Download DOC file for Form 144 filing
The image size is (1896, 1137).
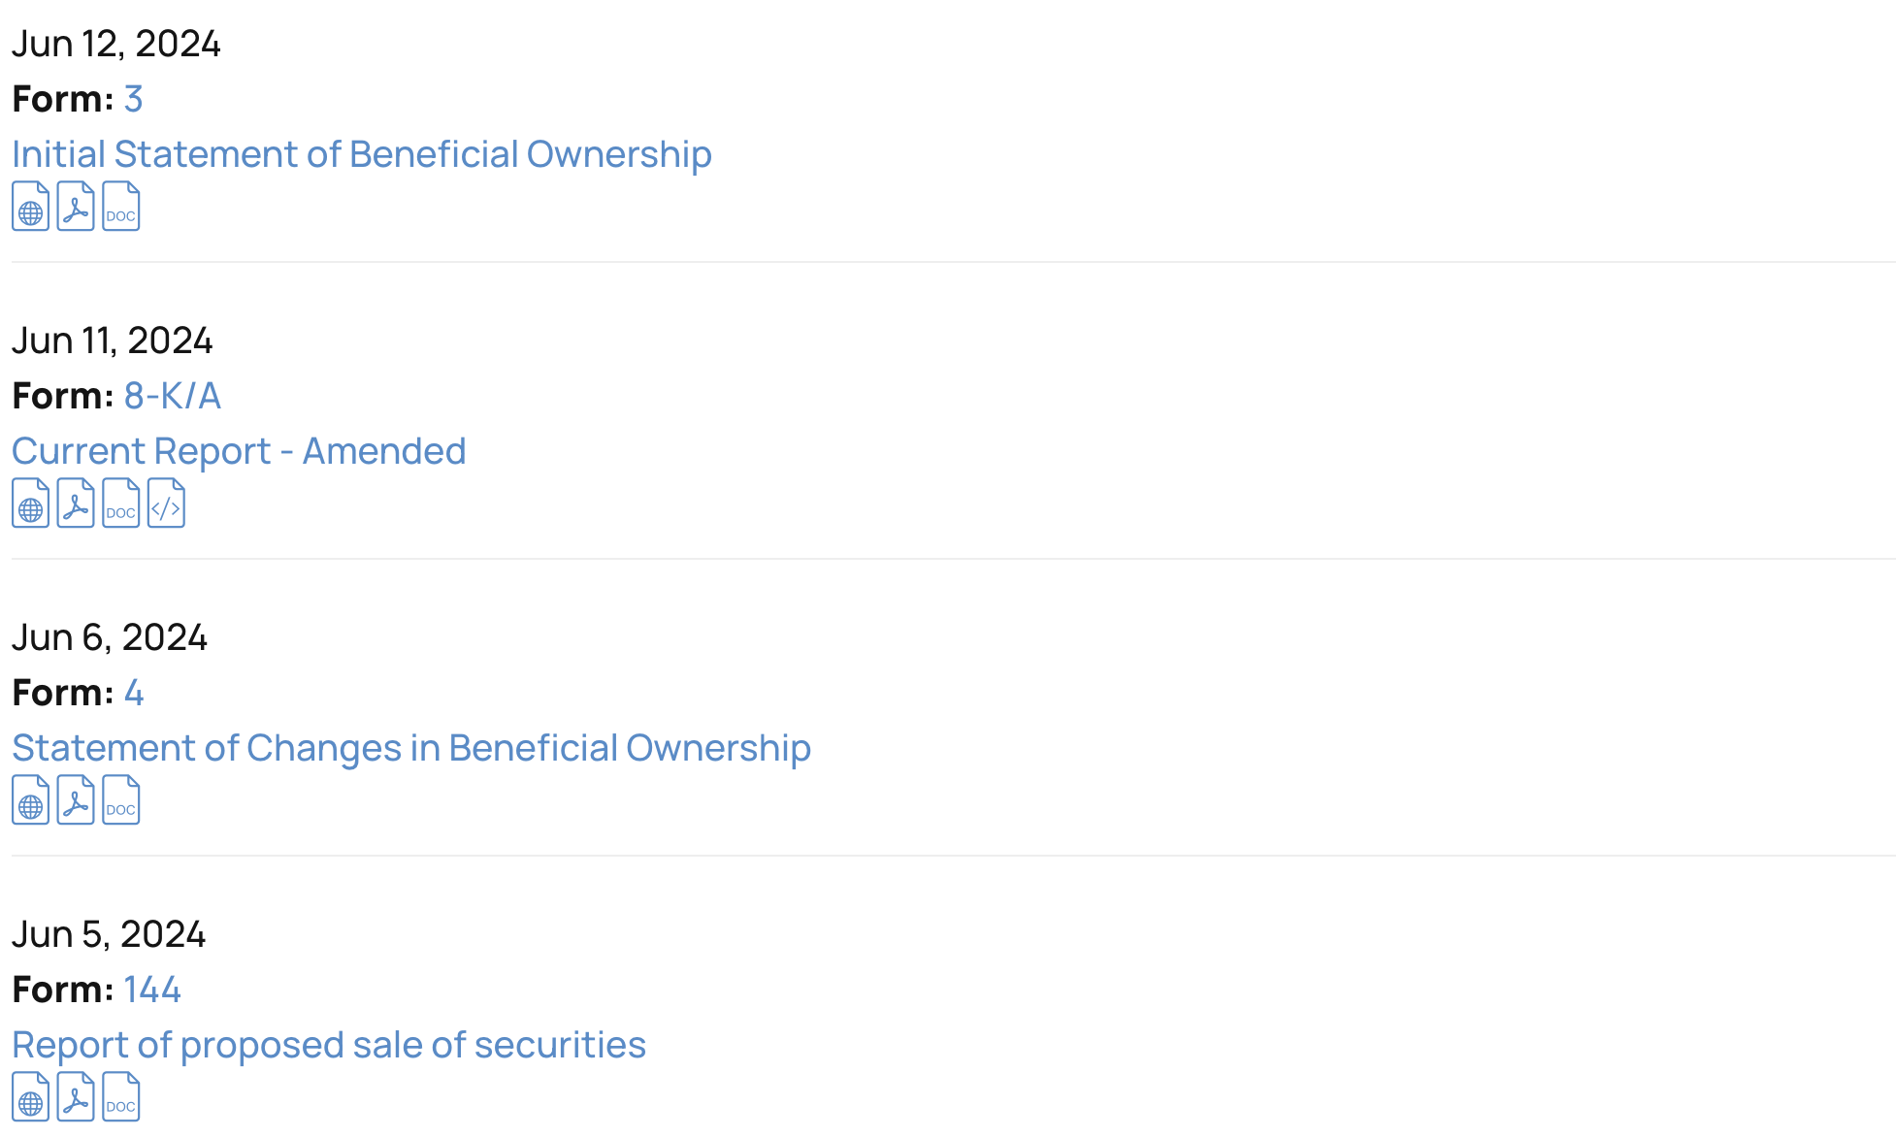120,1097
